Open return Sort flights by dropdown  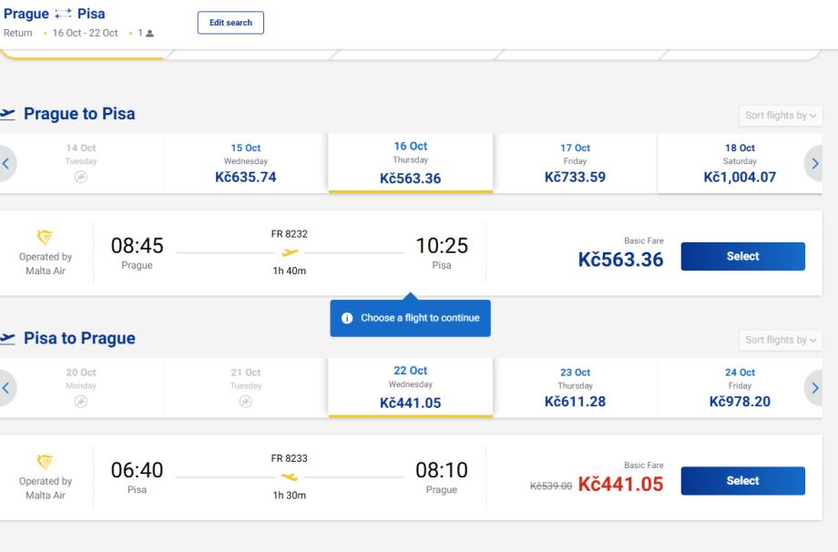(782, 340)
